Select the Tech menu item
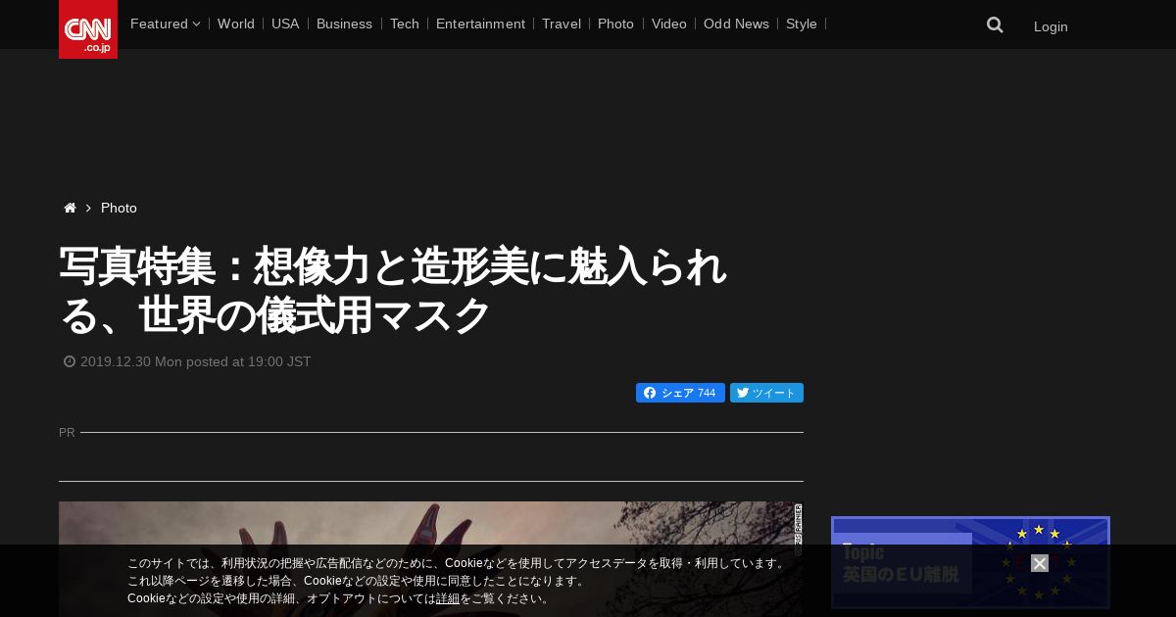This screenshot has height=617, width=1176. [x=404, y=24]
